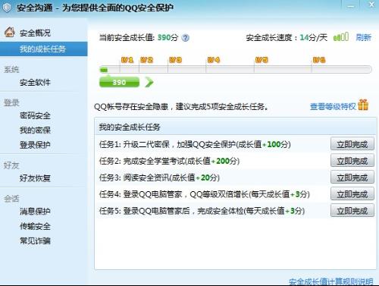Click the orange gift box icon

[x=363, y=105]
